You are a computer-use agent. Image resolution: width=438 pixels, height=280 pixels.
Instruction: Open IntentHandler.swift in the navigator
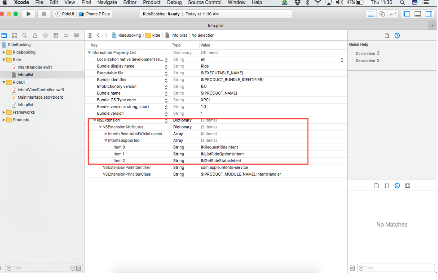35,67
